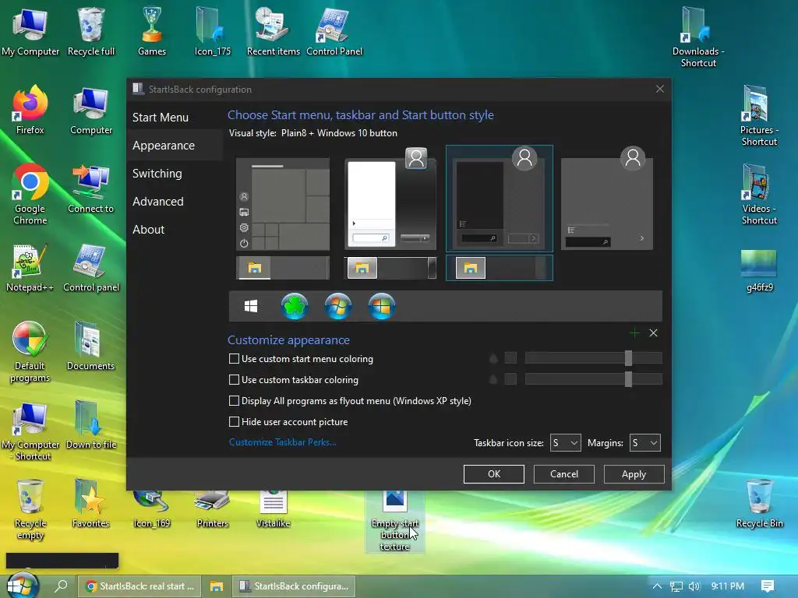Viewport: 798px width, 598px height.
Task: Open the network tray icon
Action: [x=676, y=586]
